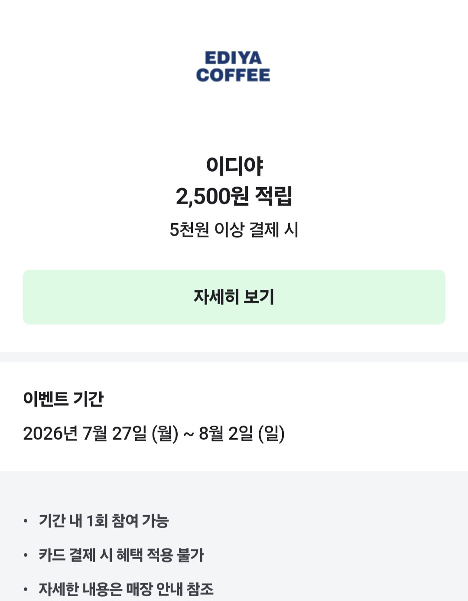Click the gray divider above 이벤트 기간

click(234, 357)
